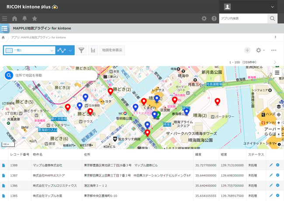Delete record 1388 with the x icon
Viewport: 284px width, 201px height.
277,165
